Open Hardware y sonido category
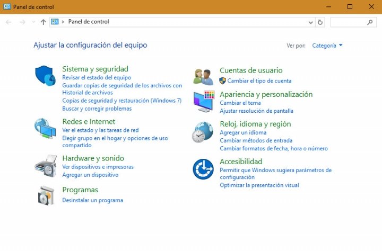The height and width of the screenshot is (251, 382). pyautogui.click(x=93, y=158)
